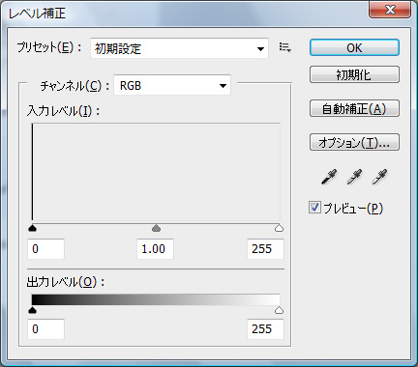Open the オプション options button
418x367 pixels.
tap(354, 142)
